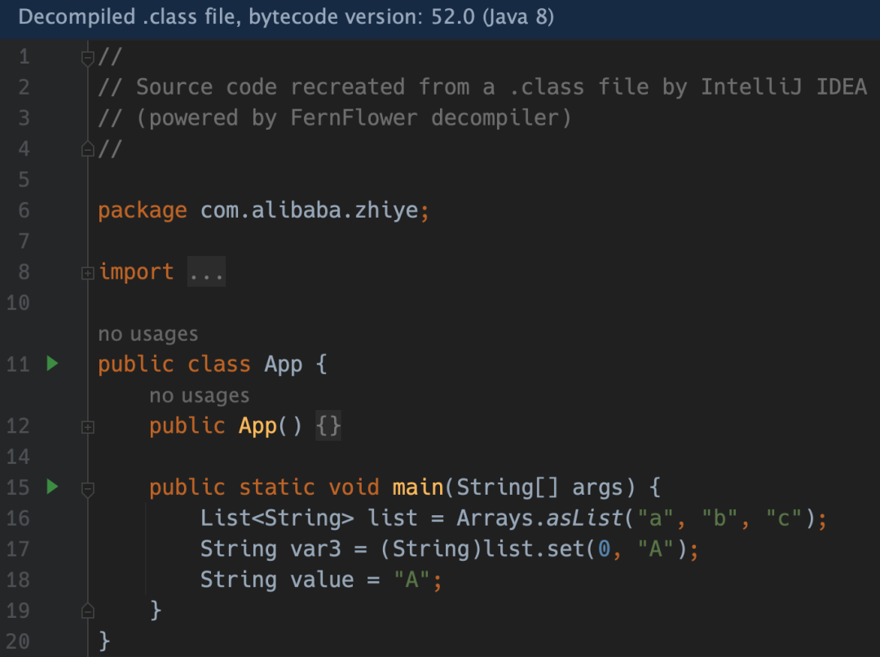Click 'FernFlower decompiler' comment text

pyautogui.click(x=425, y=118)
